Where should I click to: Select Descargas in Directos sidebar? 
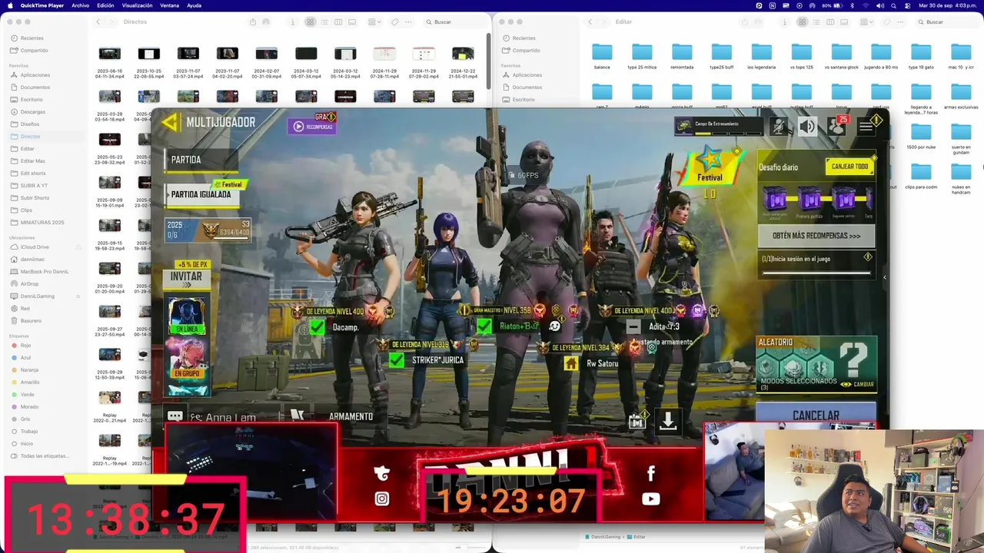(x=33, y=111)
